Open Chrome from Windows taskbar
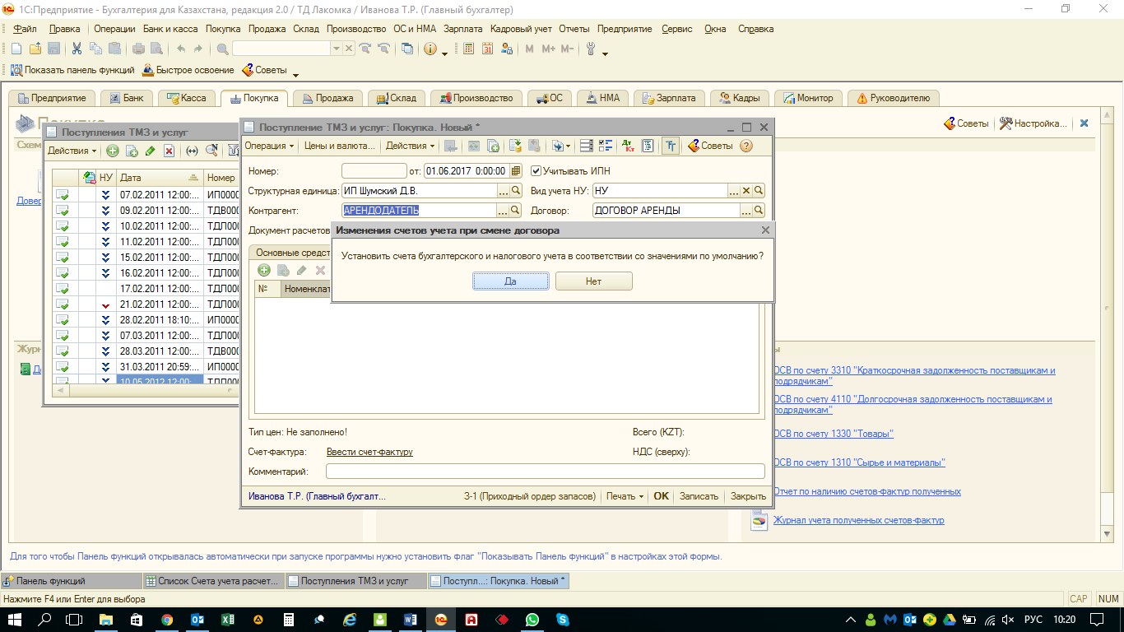This screenshot has width=1124, height=632. (167, 619)
